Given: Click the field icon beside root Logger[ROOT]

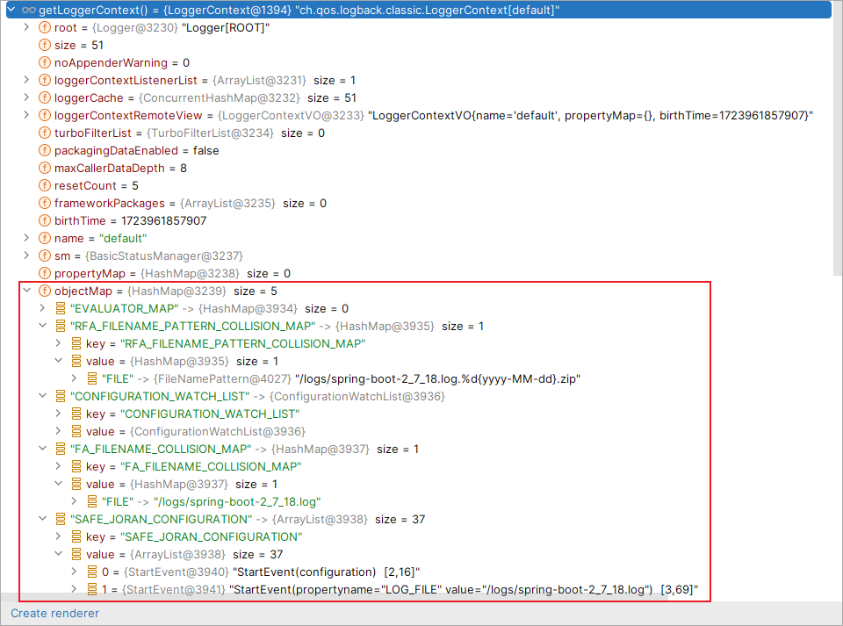Looking at the screenshot, I should (44, 27).
